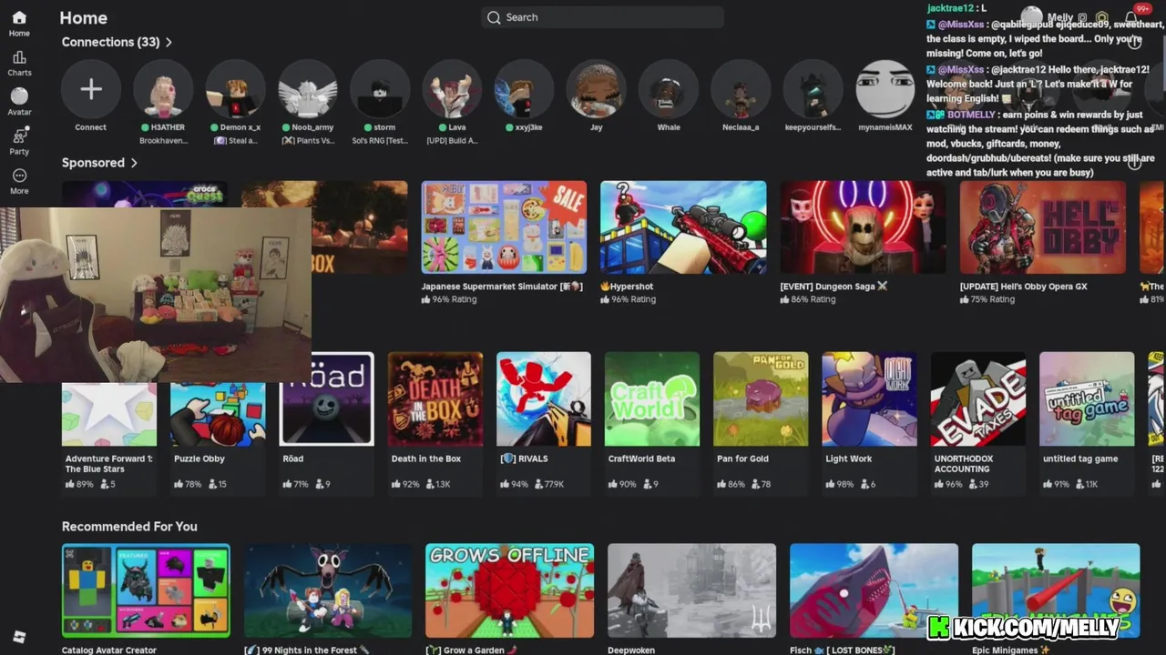Open Noob_army's connection avatar
This screenshot has height=655, width=1166.
tap(308, 89)
